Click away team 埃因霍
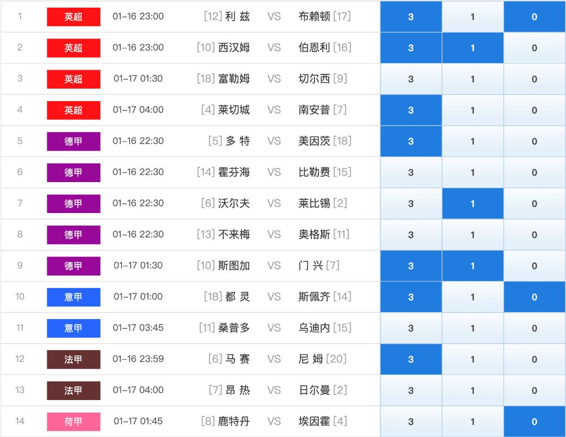The image size is (566, 437). [x=314, y=421]
